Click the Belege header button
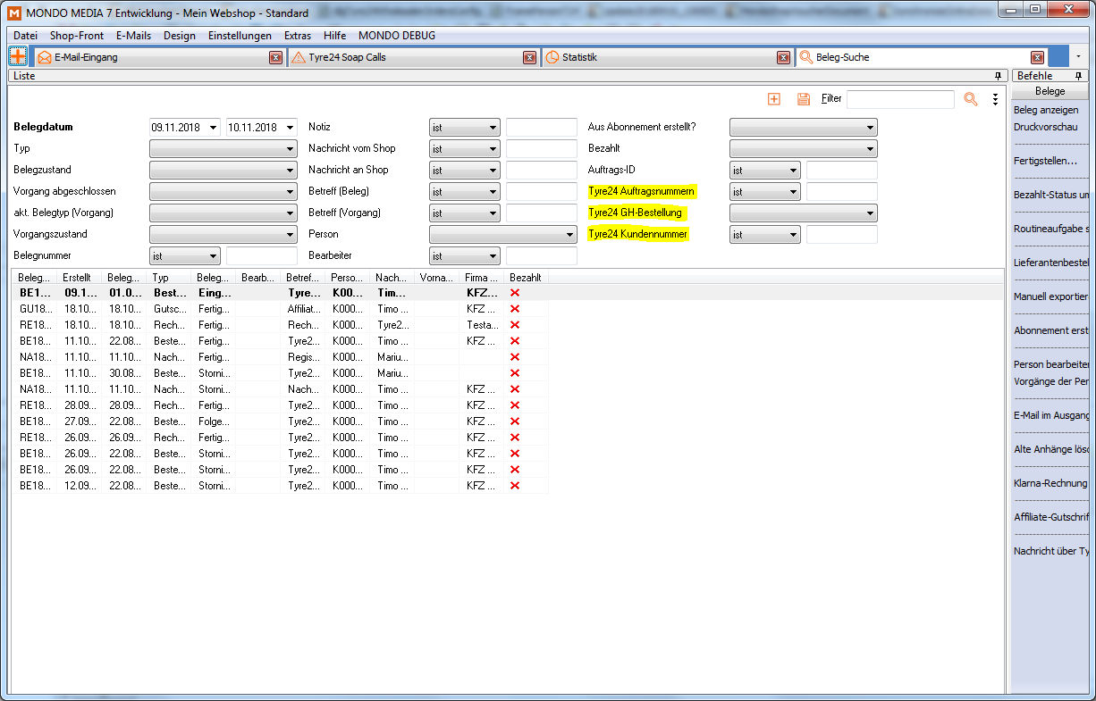Screen dimensions: 1096x701 (1050, 91)
